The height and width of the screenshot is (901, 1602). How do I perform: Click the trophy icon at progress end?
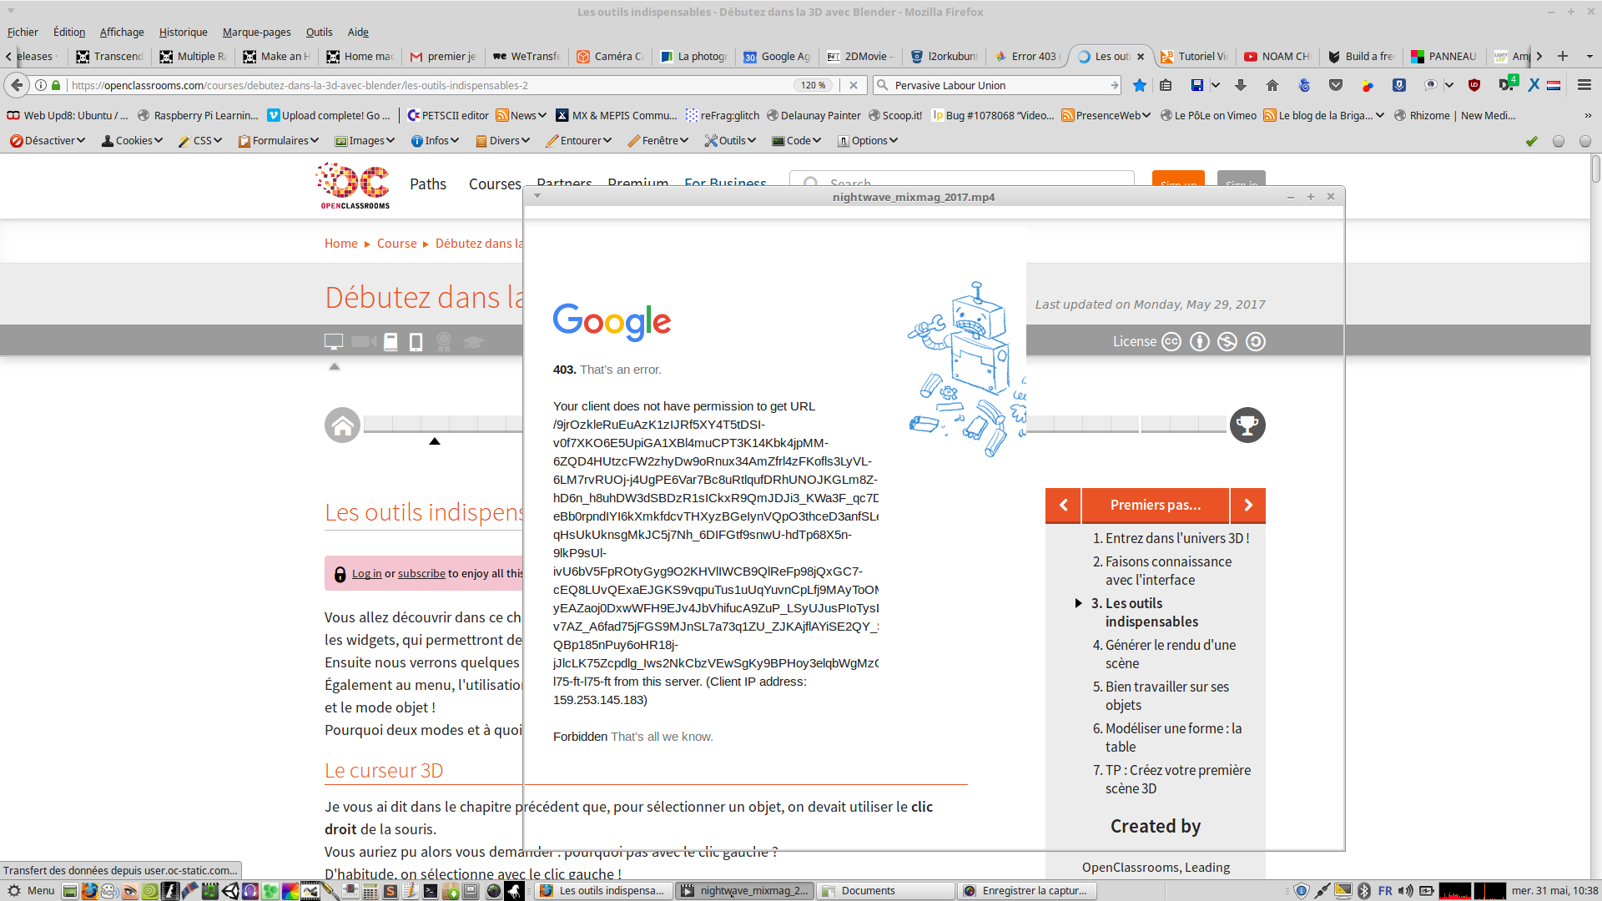[1247, 425]
